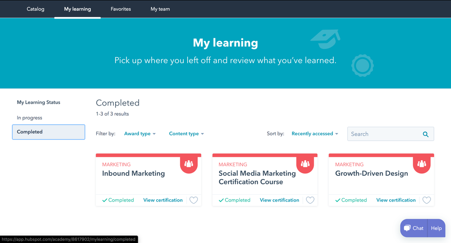Click the badge icon on Social Media Marketing card
This screenshot has height=243, width=451.
click(x=305, y=164)
